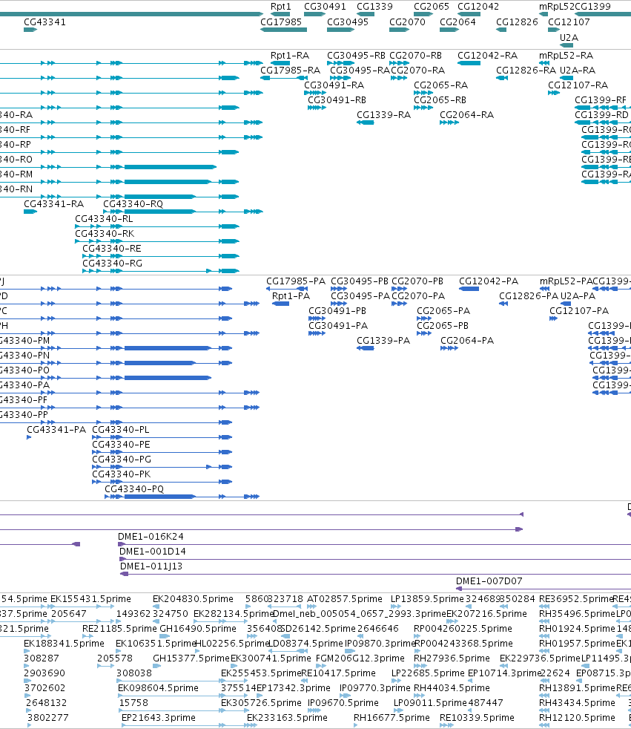Select protein CG12042-PA

(489, 281)
